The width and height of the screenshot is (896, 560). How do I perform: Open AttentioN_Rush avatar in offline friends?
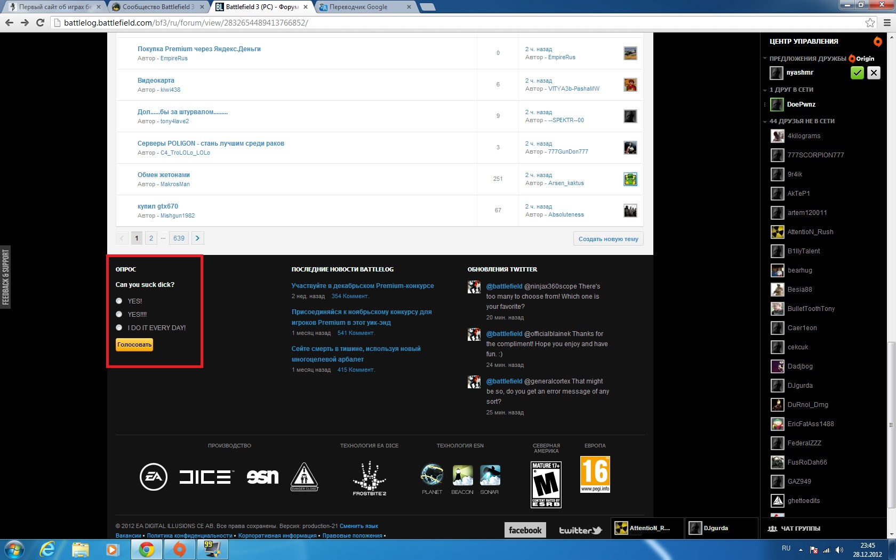click(x=777, y=232)
